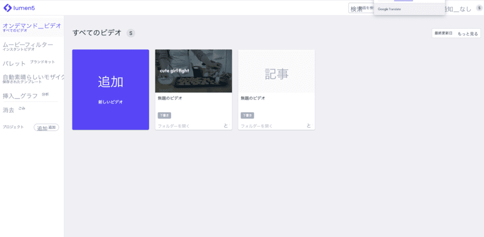Click the すべてのビデオ page heading

(x=97, y=33)
